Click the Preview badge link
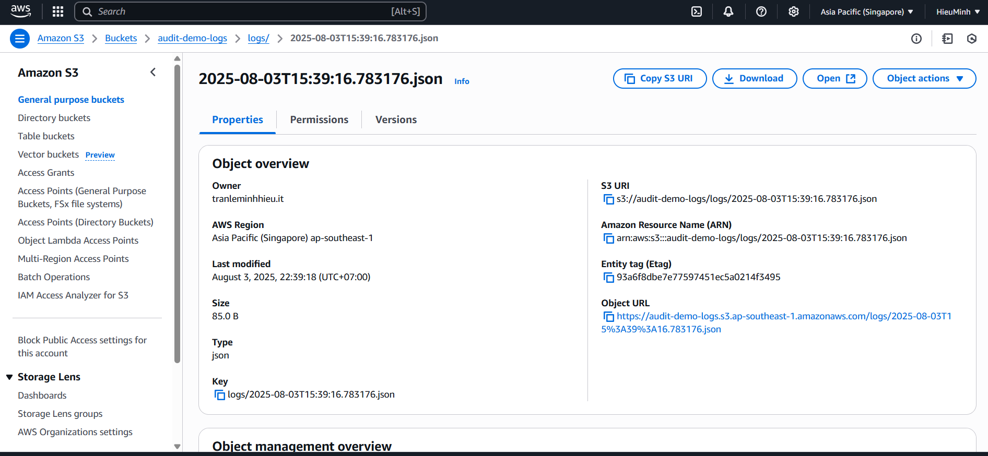The image size is (988, 456). point(100,155)
